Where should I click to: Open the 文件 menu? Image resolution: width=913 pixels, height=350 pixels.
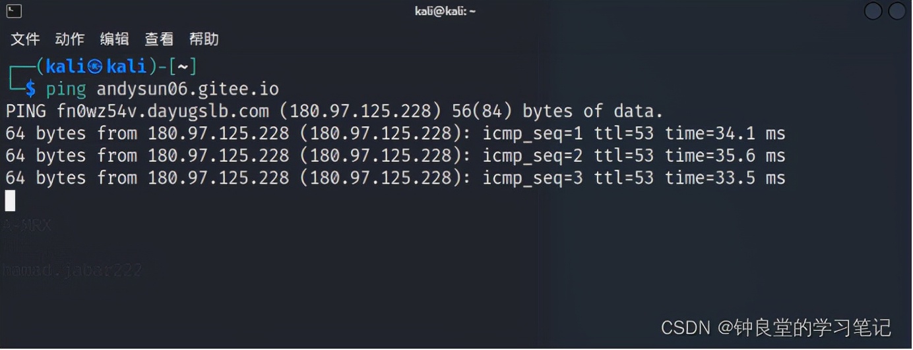[x=25, y=39]
